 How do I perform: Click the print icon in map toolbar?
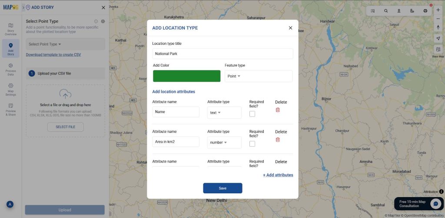click(425, 11)
